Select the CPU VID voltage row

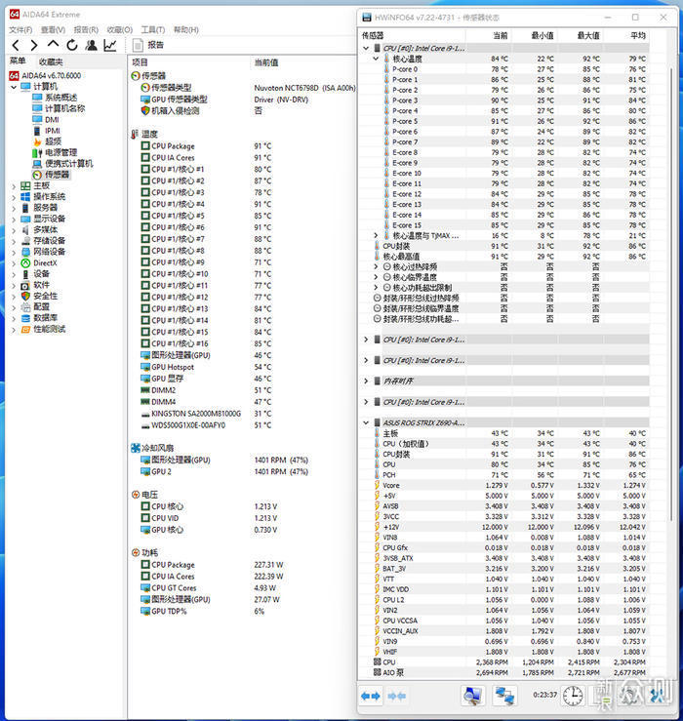pos(209,518)
